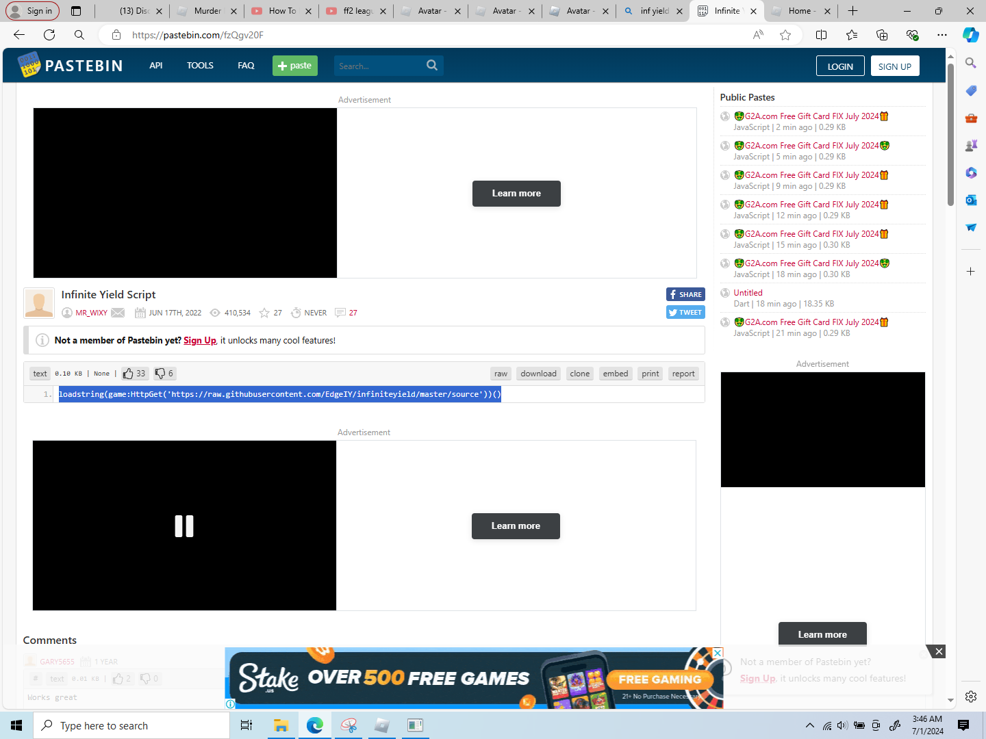986x739 pixels.
Task: Click the page vertical scrollbar thumb
Action: click(x=950, y=134)
